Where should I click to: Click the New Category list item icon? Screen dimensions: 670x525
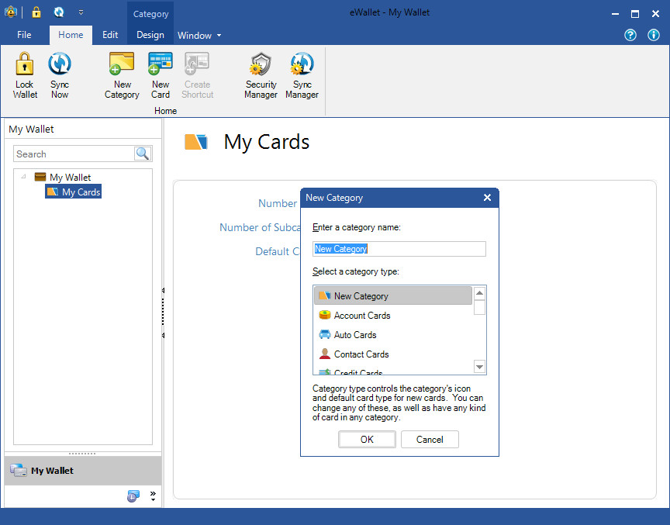coord(325,295)
